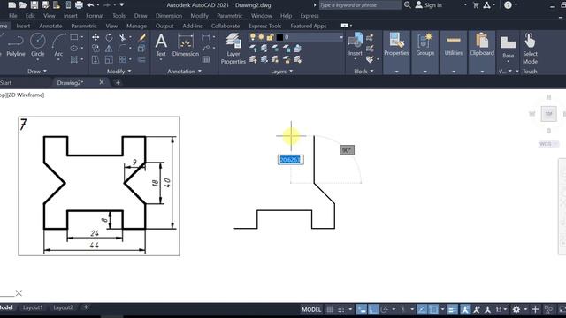Open the Parametric menu
Viewport: 566px width, 318px height.
click(230, 16)
